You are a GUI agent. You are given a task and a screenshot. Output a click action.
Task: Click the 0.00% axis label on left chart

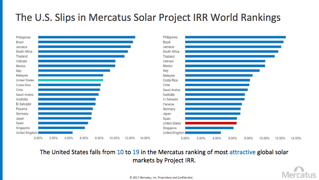click(x=38, y=138)
